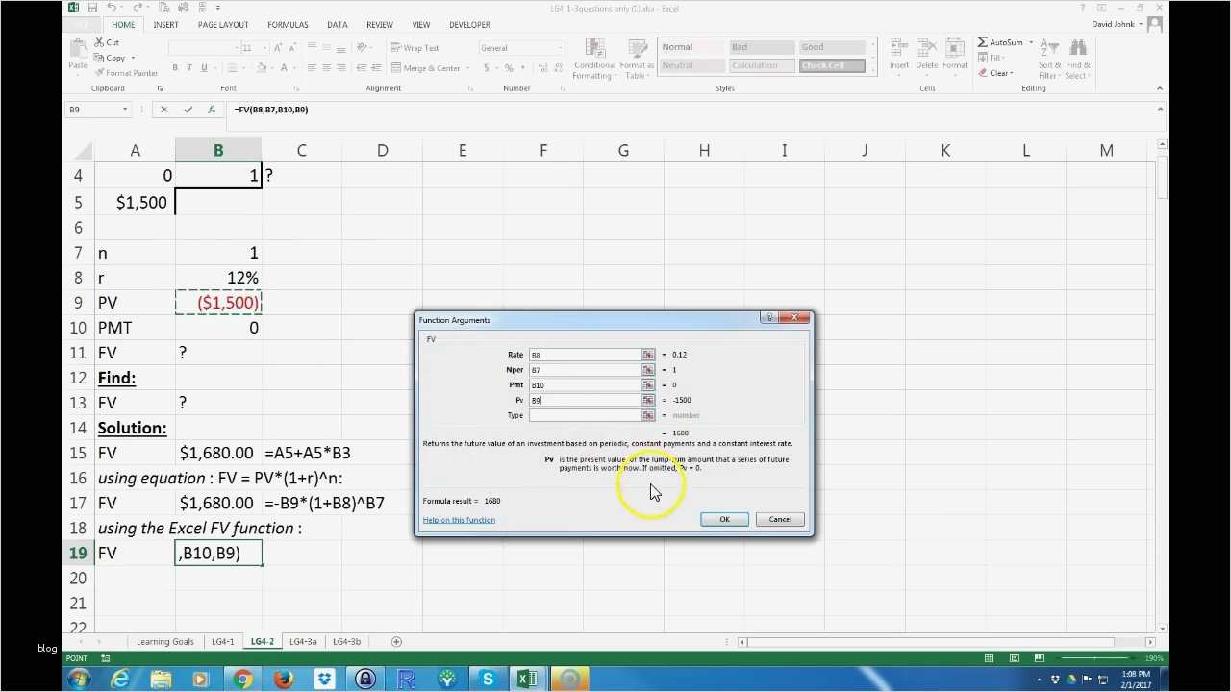
Task: Select the LG4-3a sheet tab
Action: coord(303,642)
